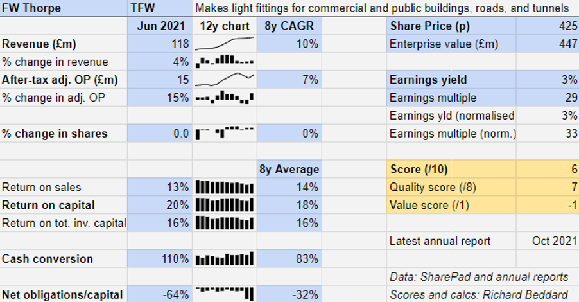579x302 pixels.
Task: Click the return on total invested capital sparkline
Action: click(x=225, y=223)
